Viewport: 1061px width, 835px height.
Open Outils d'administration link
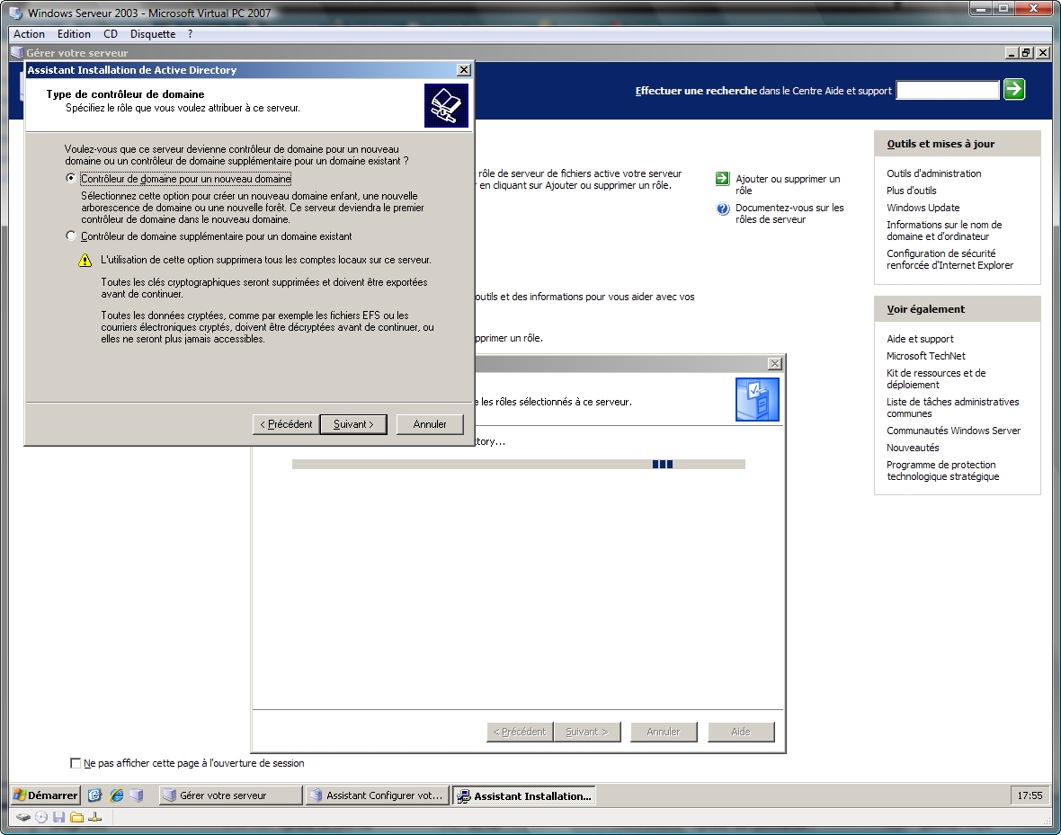[x=934, y=173]
